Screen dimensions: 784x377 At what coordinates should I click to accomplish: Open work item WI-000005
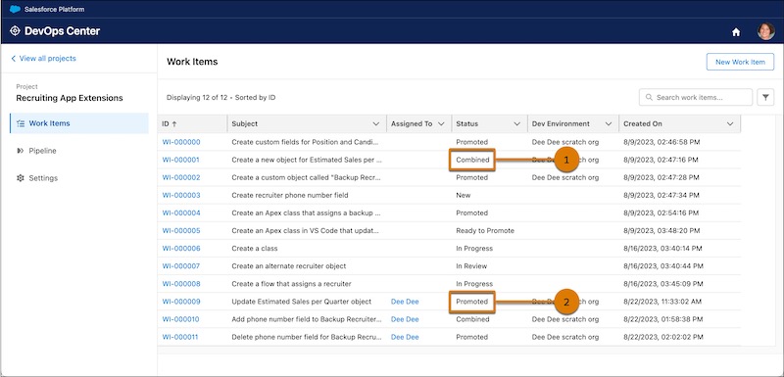181,231
